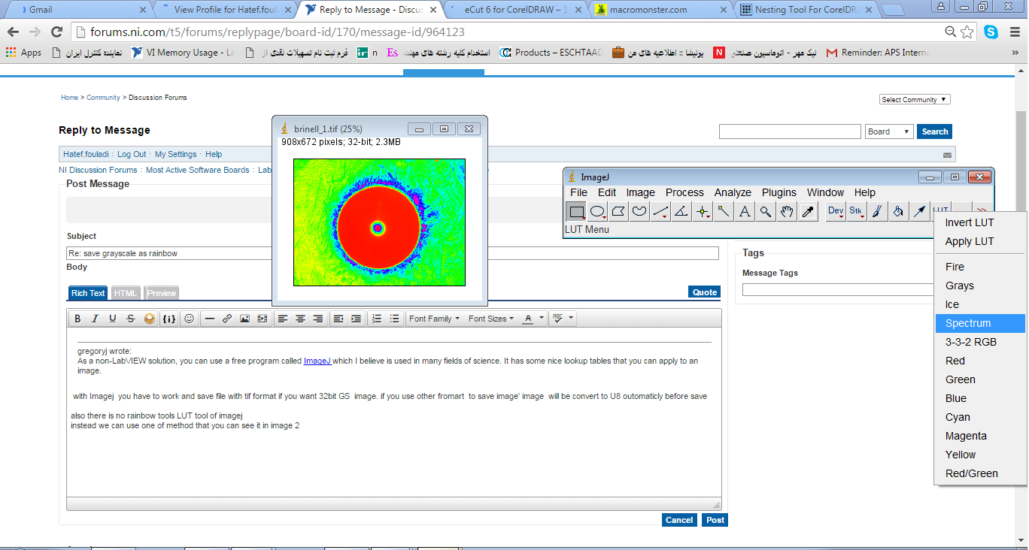Screen dimensions: 1029x550
Task: Click the increase indent icon
Action: pyautogui.click(x=356, y=319)
